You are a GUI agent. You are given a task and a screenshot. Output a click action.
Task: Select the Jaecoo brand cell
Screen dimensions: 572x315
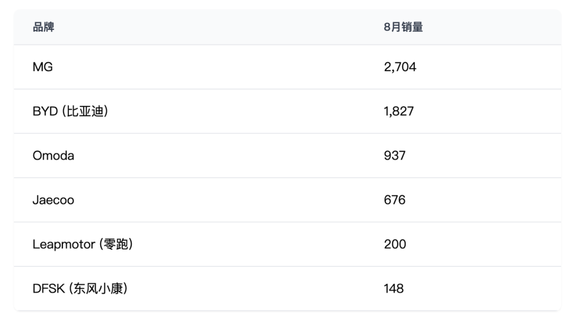(53, 200)
